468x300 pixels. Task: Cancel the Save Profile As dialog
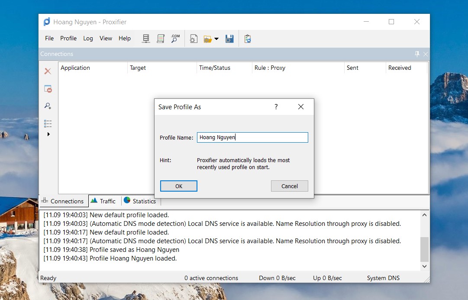pos(289,186)
